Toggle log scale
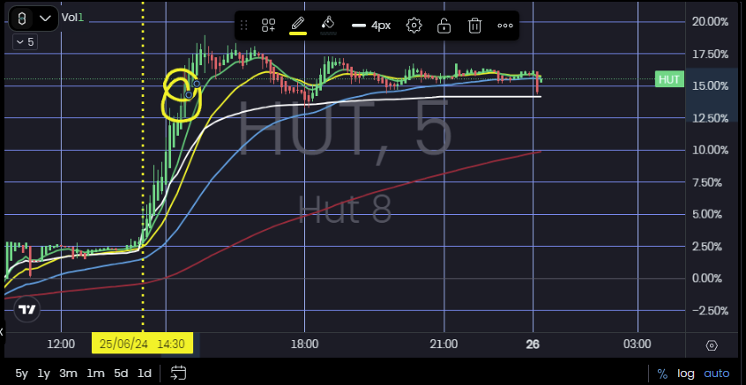The image size is (746, 385). click(685, 373)
